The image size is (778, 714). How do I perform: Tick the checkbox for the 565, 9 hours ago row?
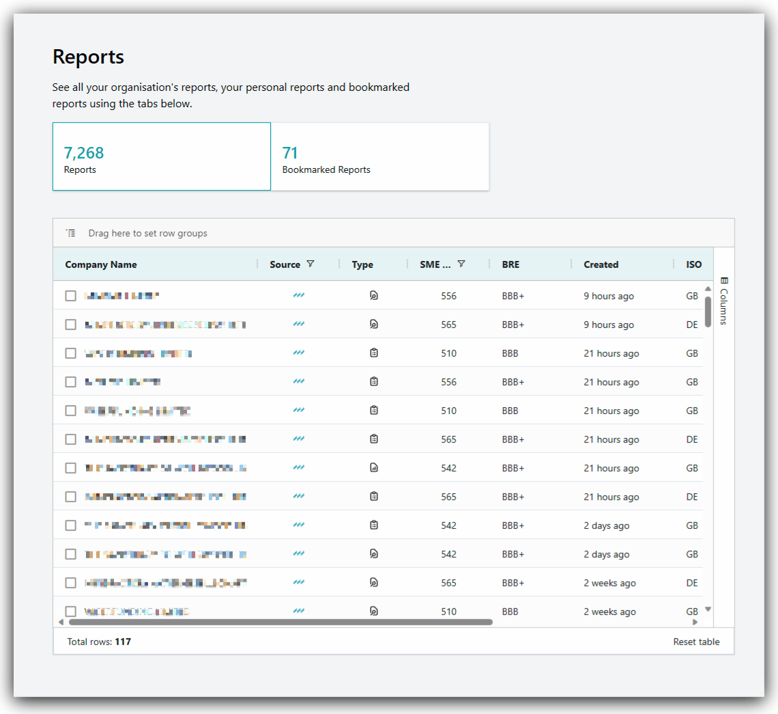70,325
